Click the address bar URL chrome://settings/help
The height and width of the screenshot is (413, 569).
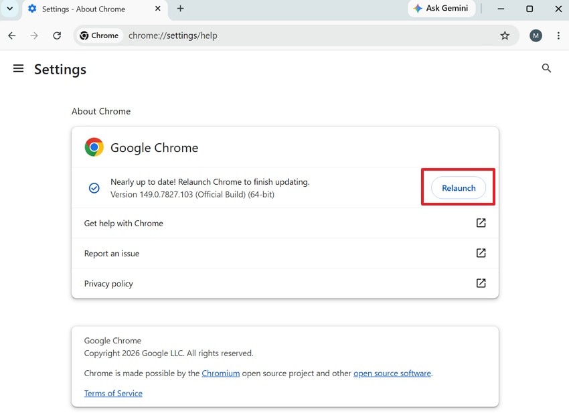coord(173,35)
